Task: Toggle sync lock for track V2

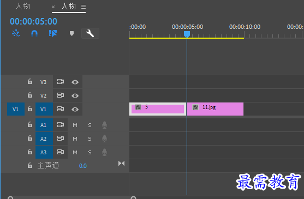Action: coord(60,95)
